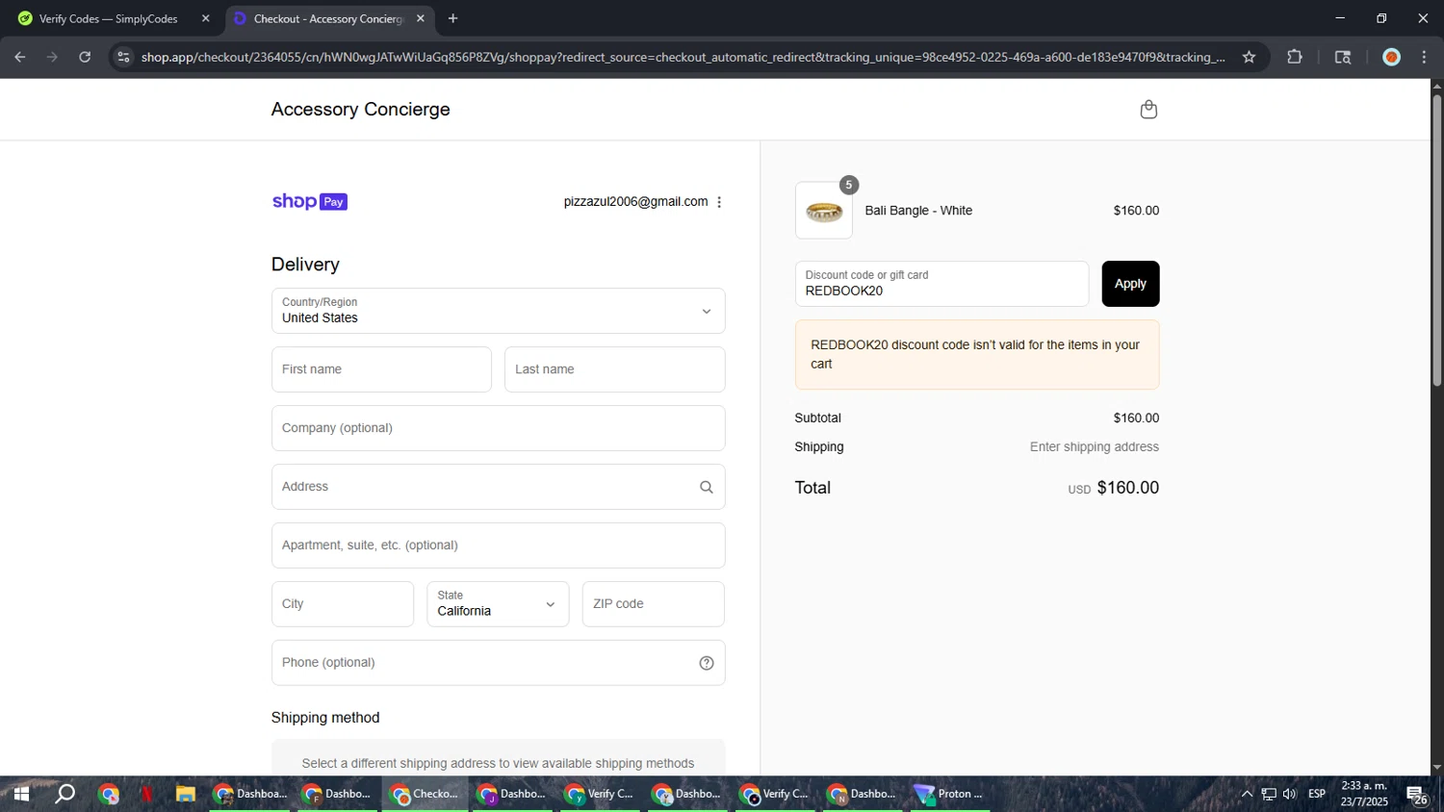Click the volume speaker tray icon

pos(1290,795)
